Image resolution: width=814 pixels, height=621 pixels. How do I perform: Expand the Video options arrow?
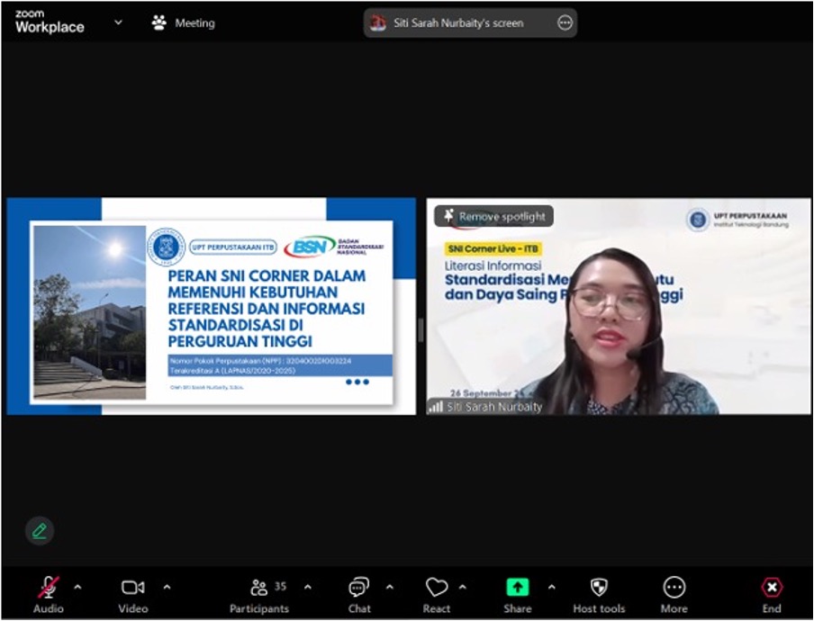click(167, 587)
